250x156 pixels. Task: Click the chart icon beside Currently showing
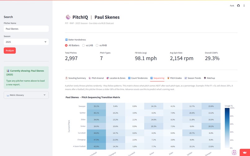pyautogui.click(x=8, y=71)
